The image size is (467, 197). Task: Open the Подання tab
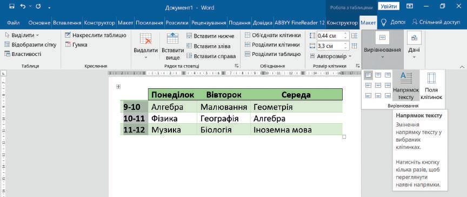click(x=239, y=23)
